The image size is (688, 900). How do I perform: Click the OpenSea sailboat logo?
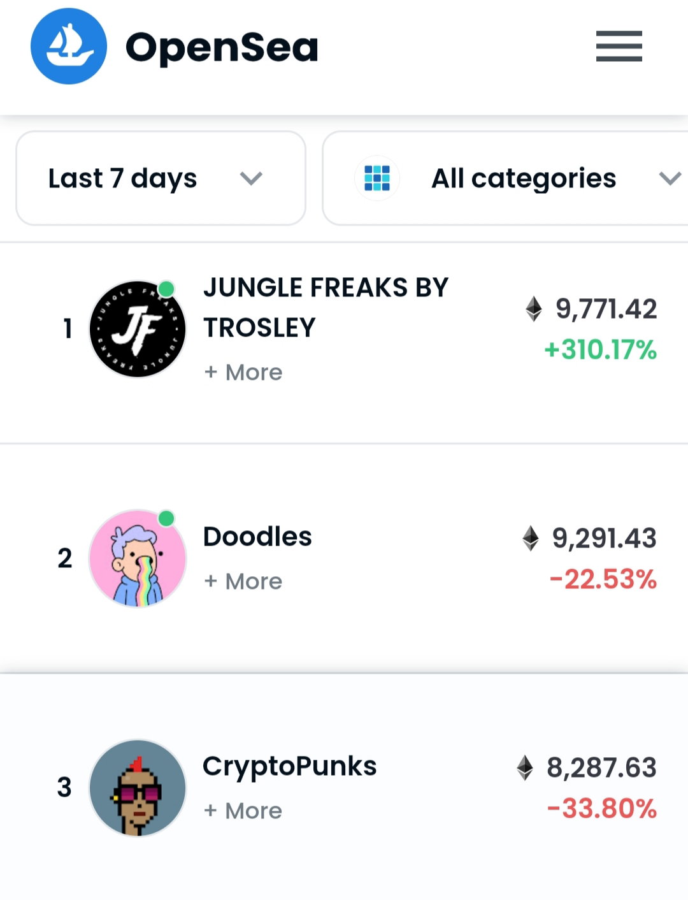[69, 46]
